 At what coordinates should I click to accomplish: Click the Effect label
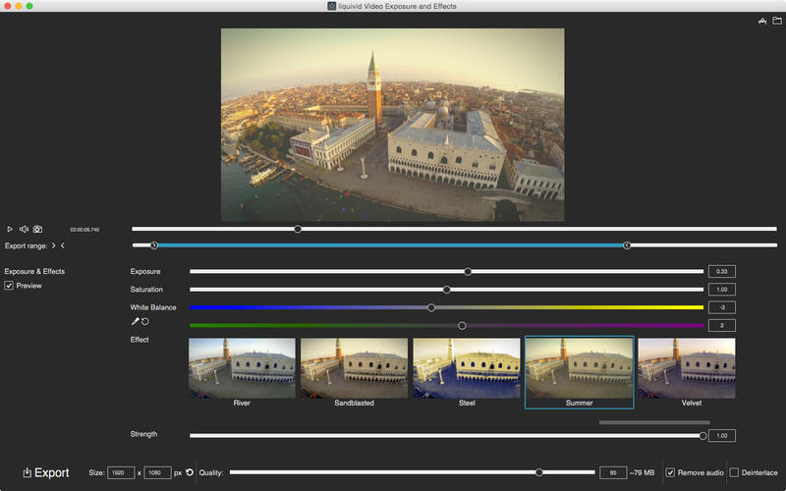tap(140, 340)
